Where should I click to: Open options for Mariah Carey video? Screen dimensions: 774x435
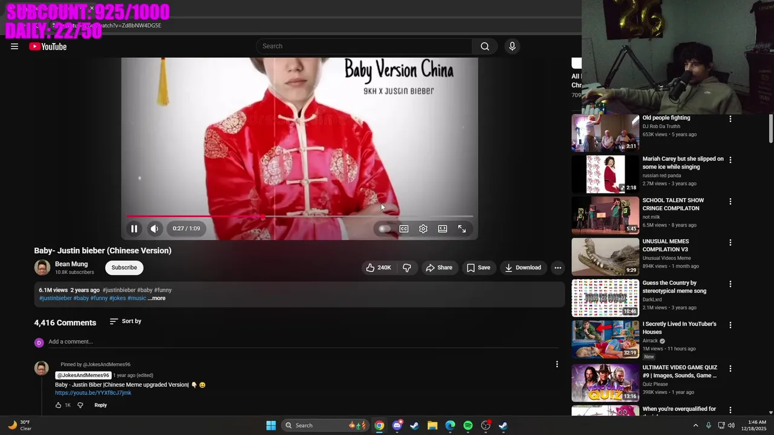tap(730, 160)
